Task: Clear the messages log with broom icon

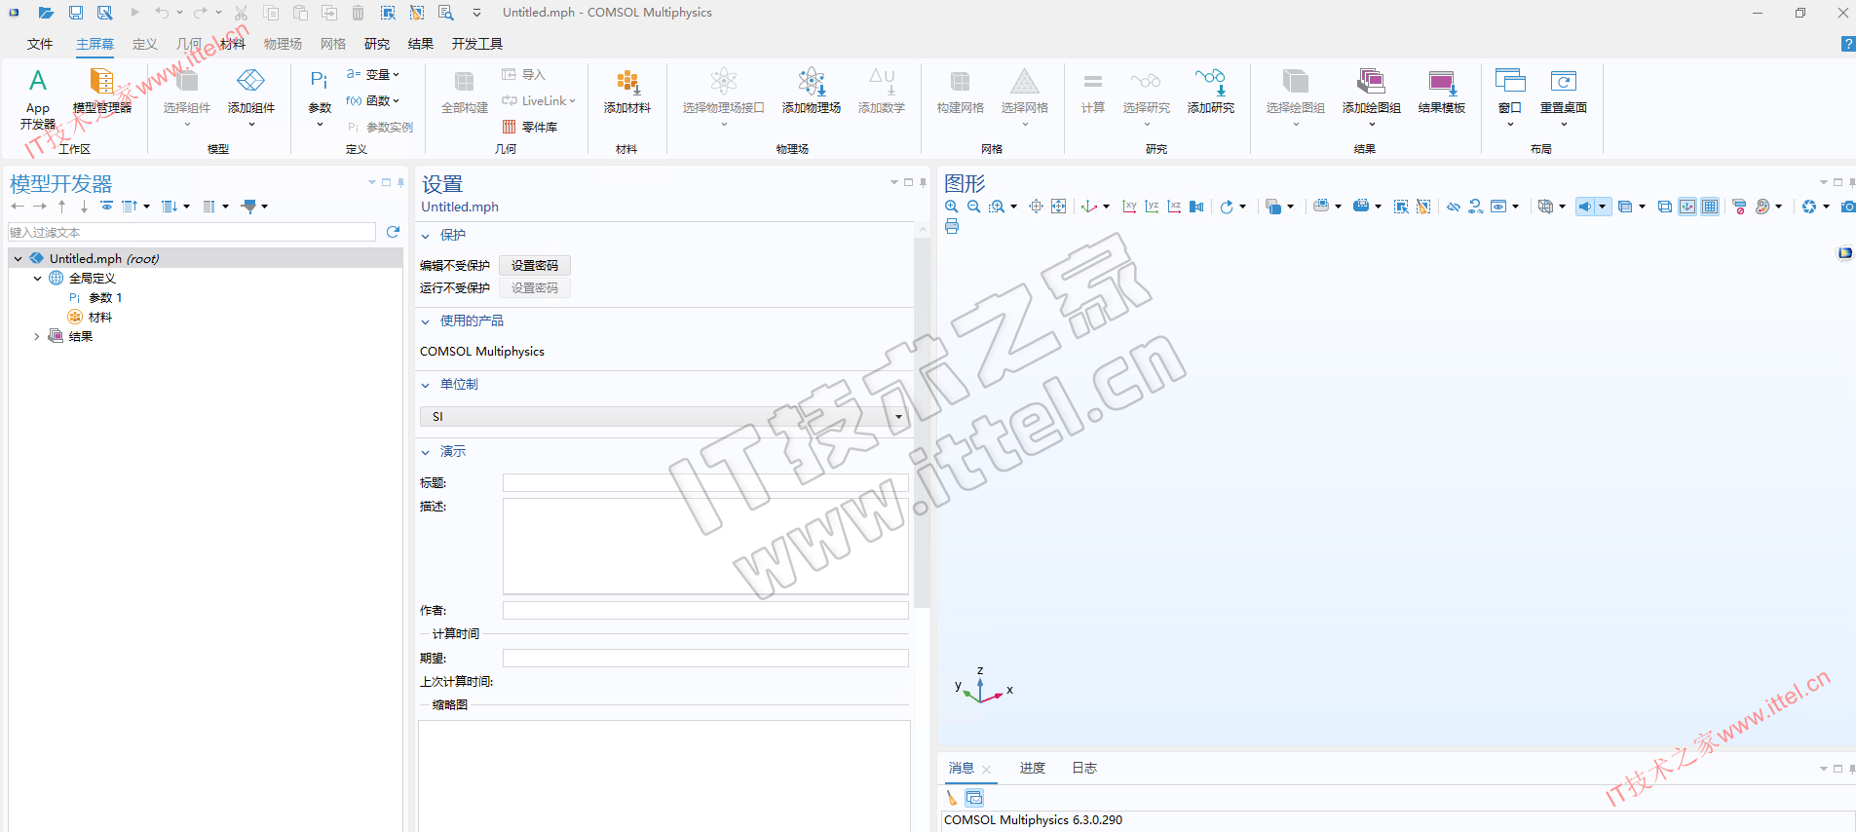Action: click(952, 798)
